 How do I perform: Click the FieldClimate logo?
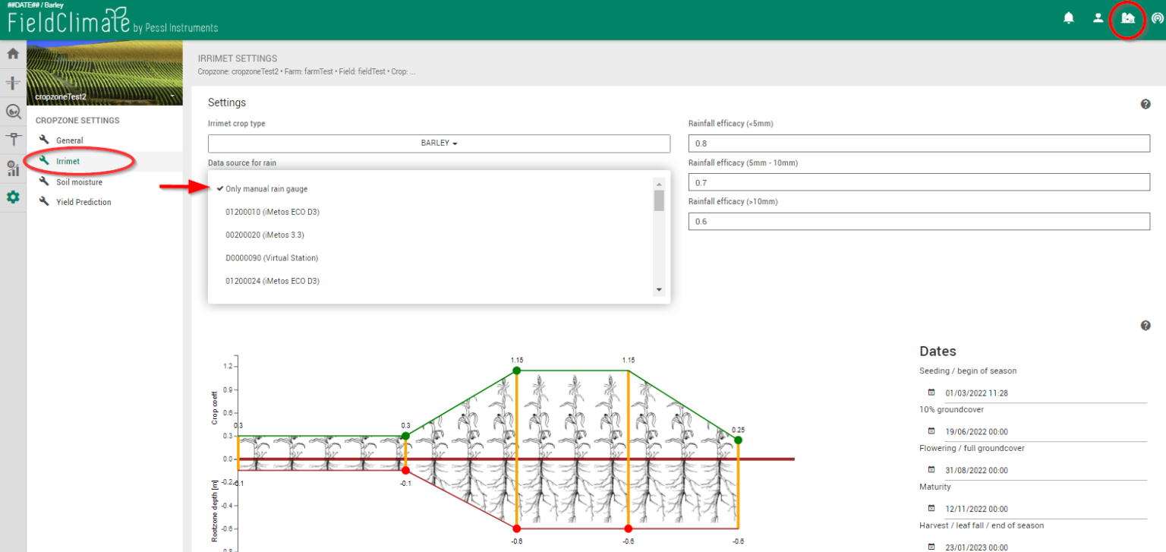(112, 22)
